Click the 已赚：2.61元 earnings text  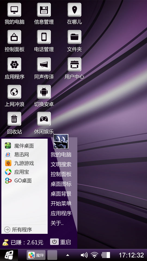(x=27, y=242)
